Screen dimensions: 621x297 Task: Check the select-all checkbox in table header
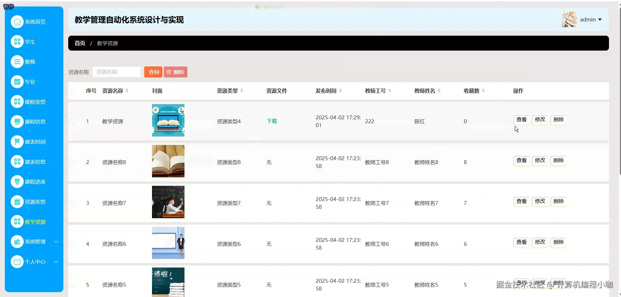coord(72,91)
